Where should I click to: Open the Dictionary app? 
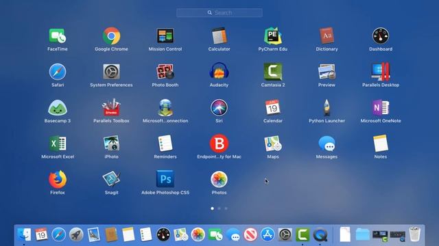327,36
